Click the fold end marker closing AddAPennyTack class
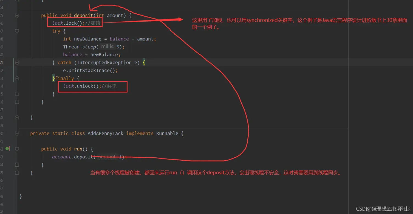This screenshot has width=413, height=214. point(17,173)
